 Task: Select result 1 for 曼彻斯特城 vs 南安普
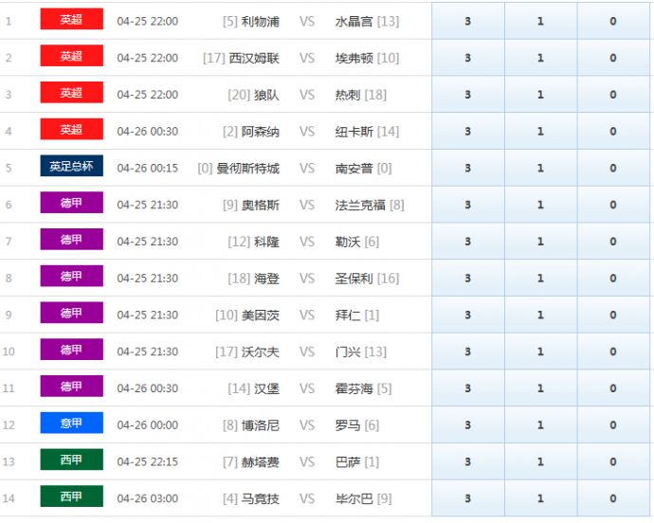[540, 169]
